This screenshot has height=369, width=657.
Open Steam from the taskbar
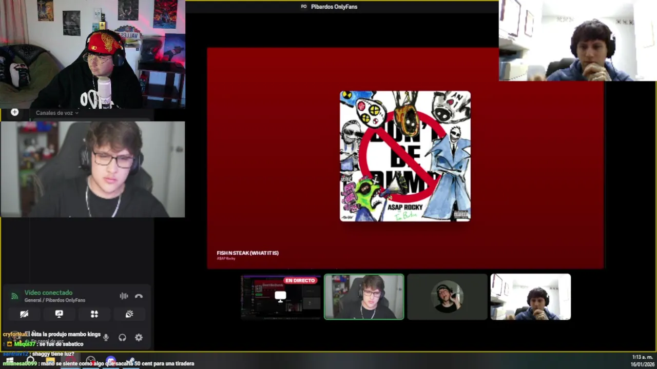[x=131, y=362]
